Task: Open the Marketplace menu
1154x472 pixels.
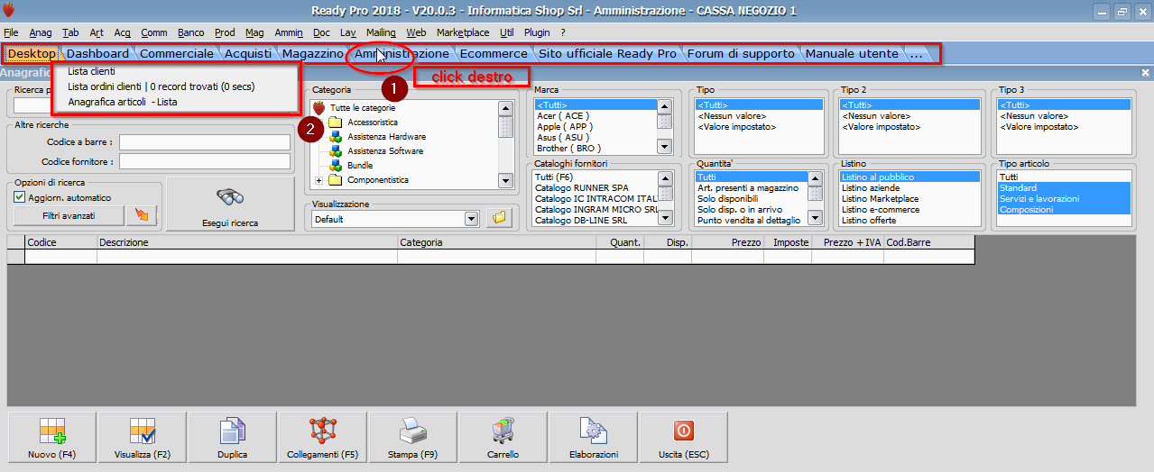Action: point(463,32)
